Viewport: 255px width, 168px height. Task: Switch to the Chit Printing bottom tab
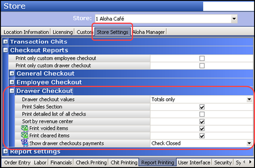pos(124,163)
